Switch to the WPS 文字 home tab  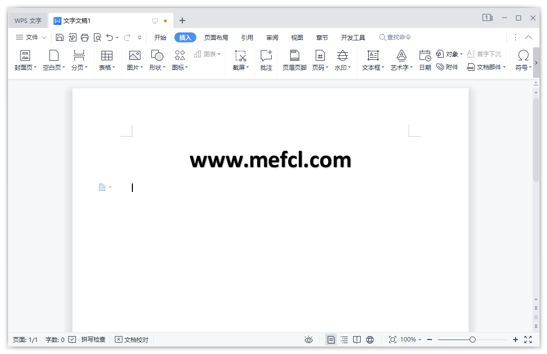point(28,20)
